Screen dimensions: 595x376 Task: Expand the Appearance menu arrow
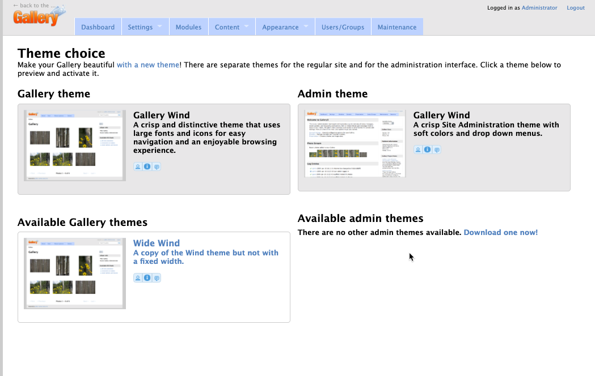coord(306,27)
